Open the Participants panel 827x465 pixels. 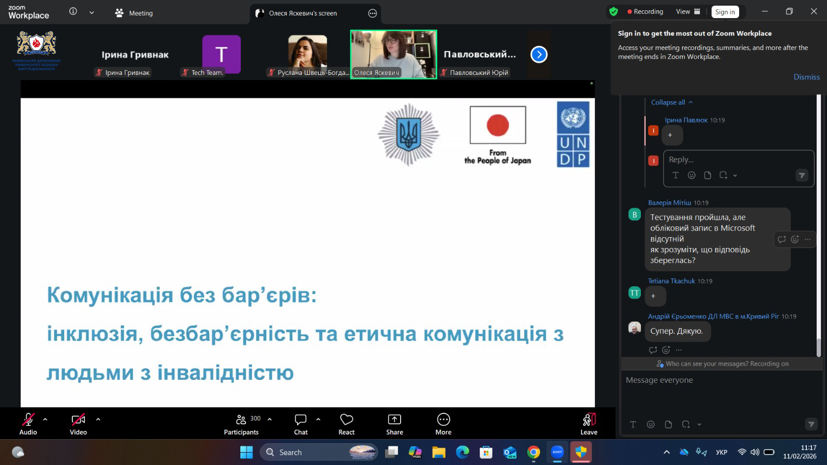pyautogui.click(x=241, y=424)
